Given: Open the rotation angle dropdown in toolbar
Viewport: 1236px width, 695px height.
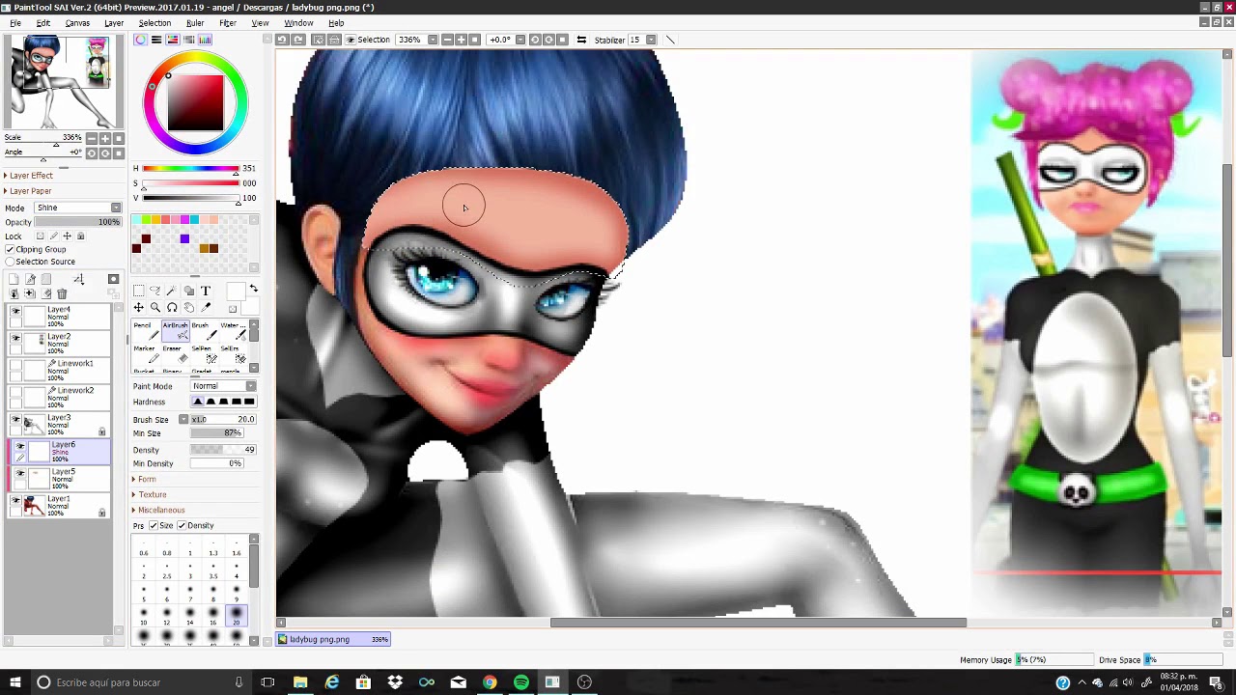Looking at the screenshot, I should click(x=520, y=40).
